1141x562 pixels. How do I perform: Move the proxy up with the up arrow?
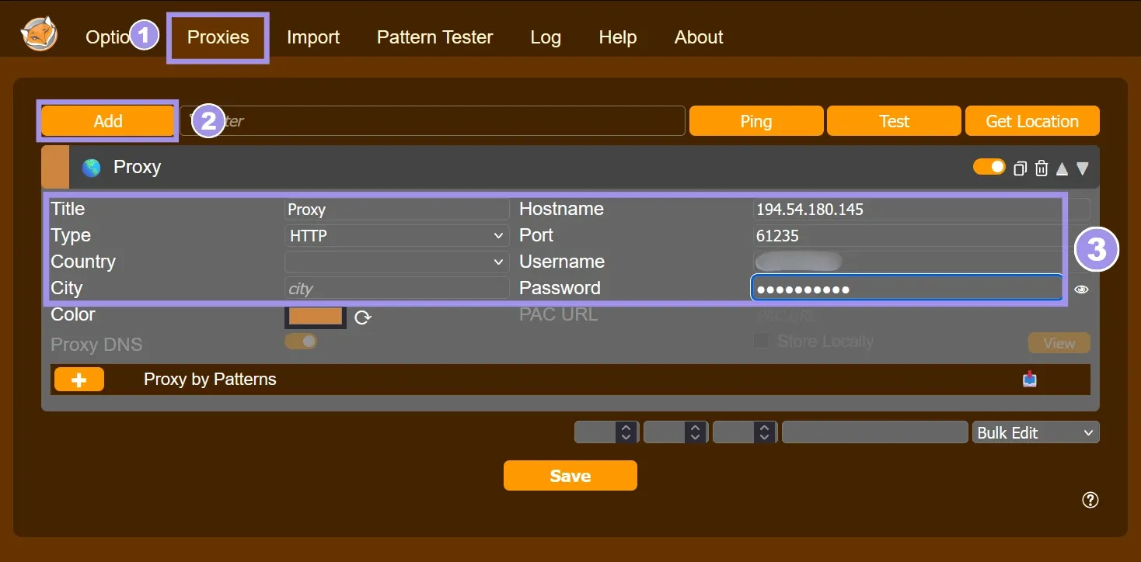[x=1062, y=168]
